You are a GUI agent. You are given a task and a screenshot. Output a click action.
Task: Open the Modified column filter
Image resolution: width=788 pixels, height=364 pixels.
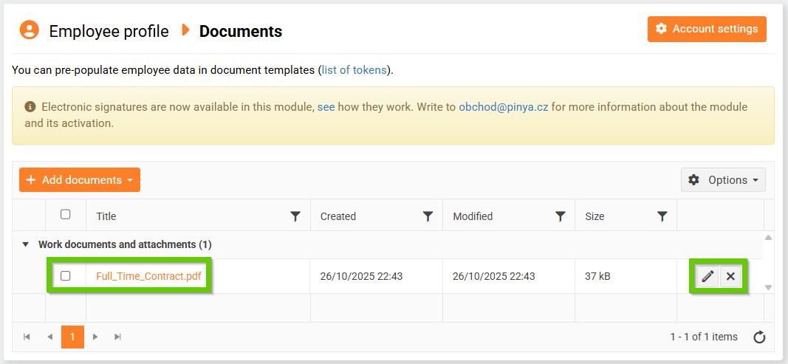[x=561, y=216]
